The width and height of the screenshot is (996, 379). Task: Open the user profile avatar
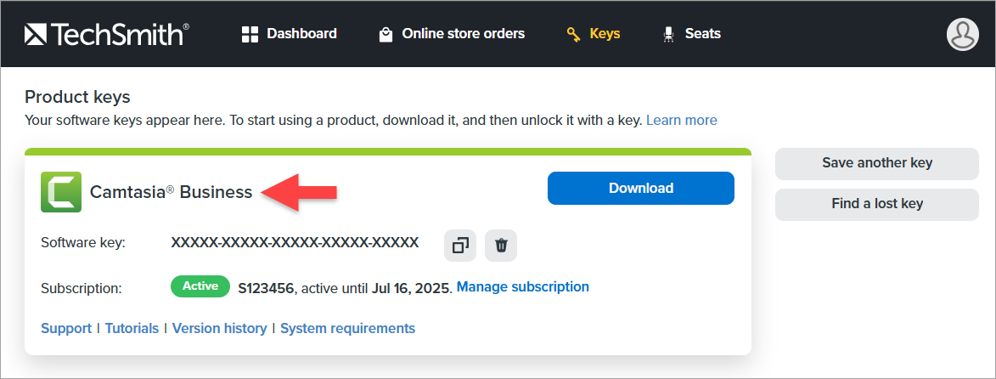pos(963,34)
